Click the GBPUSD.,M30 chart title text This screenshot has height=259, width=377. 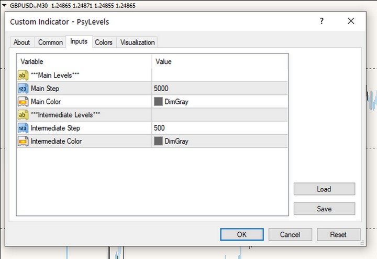point(29,5)
